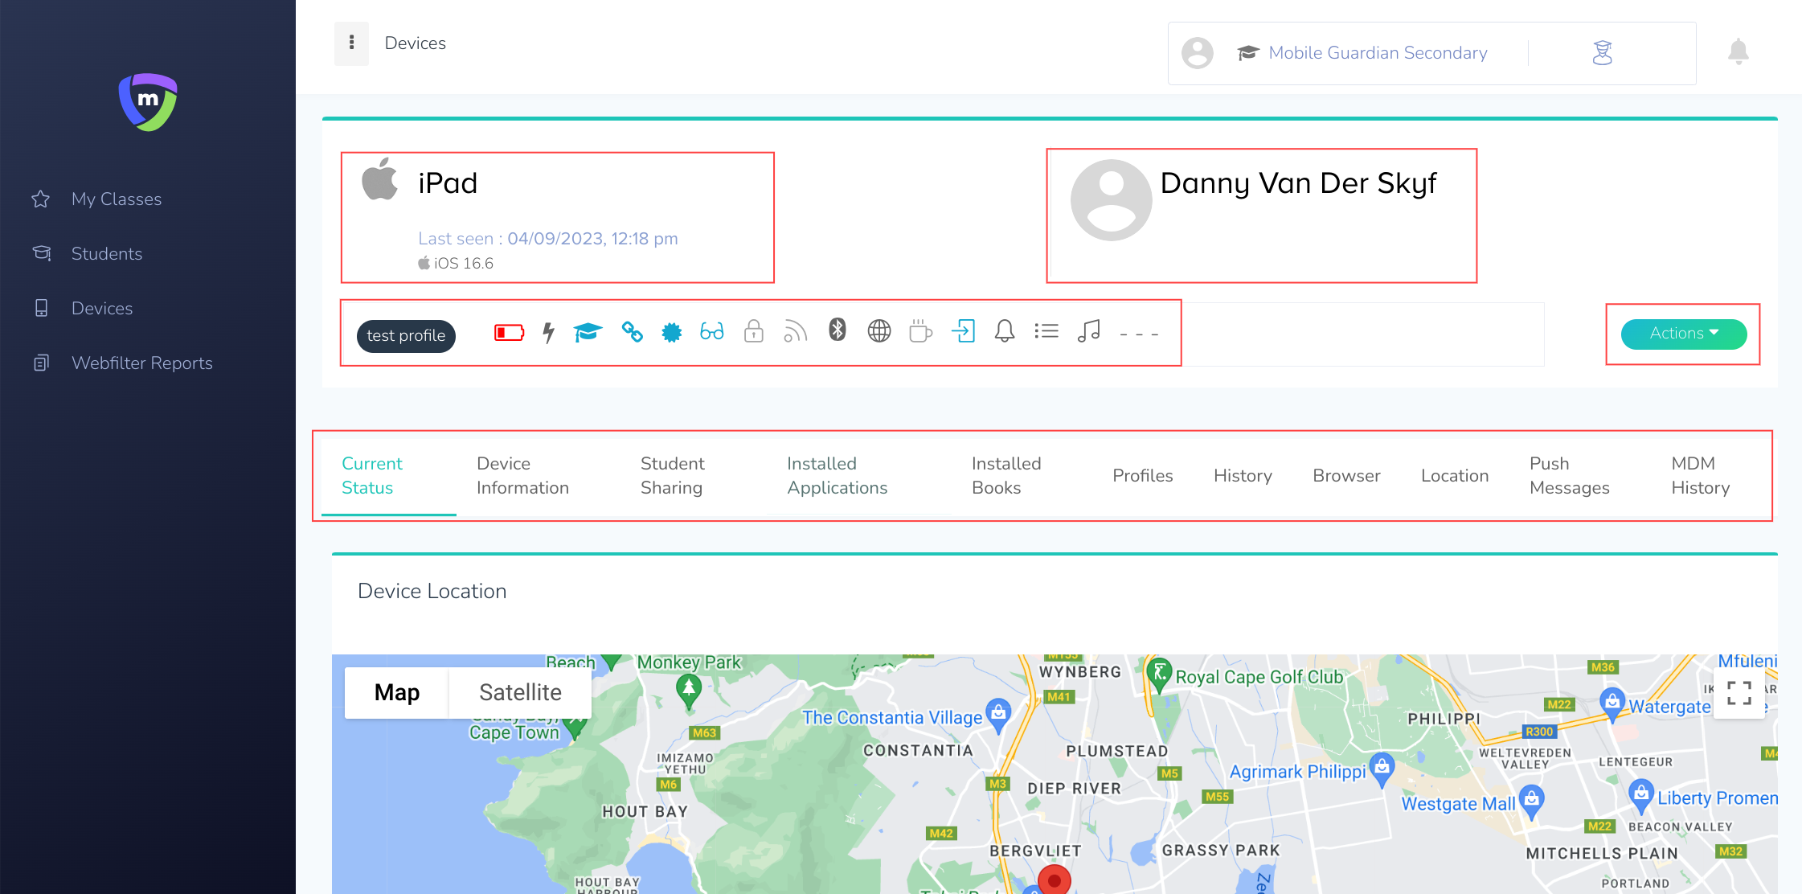Open My Classes in the sidebar

pos(117,199)
